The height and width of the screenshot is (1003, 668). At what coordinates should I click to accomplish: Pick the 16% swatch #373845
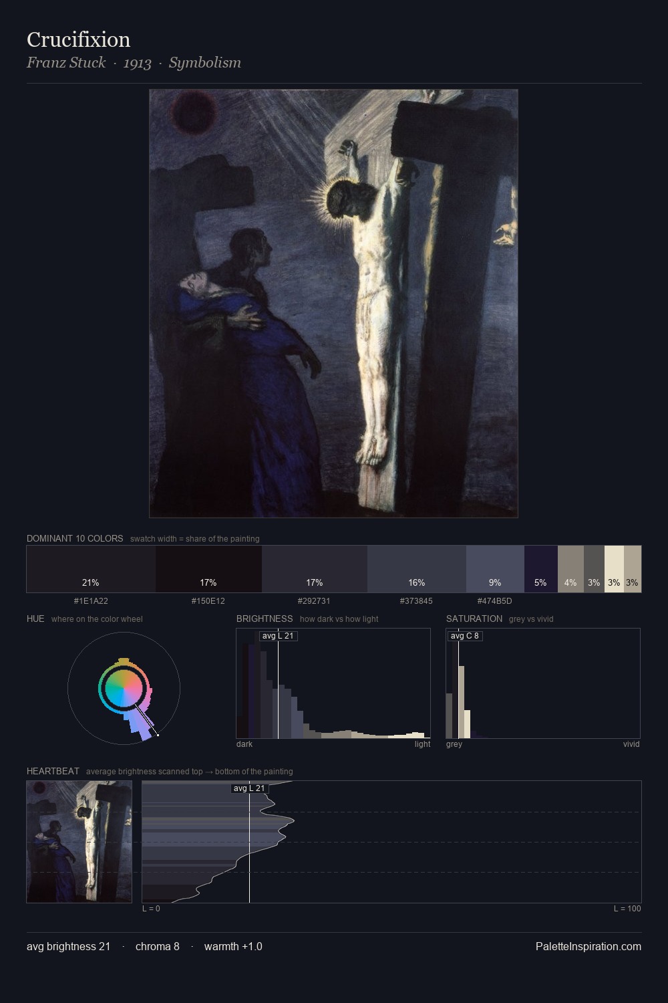coord(417,569)
